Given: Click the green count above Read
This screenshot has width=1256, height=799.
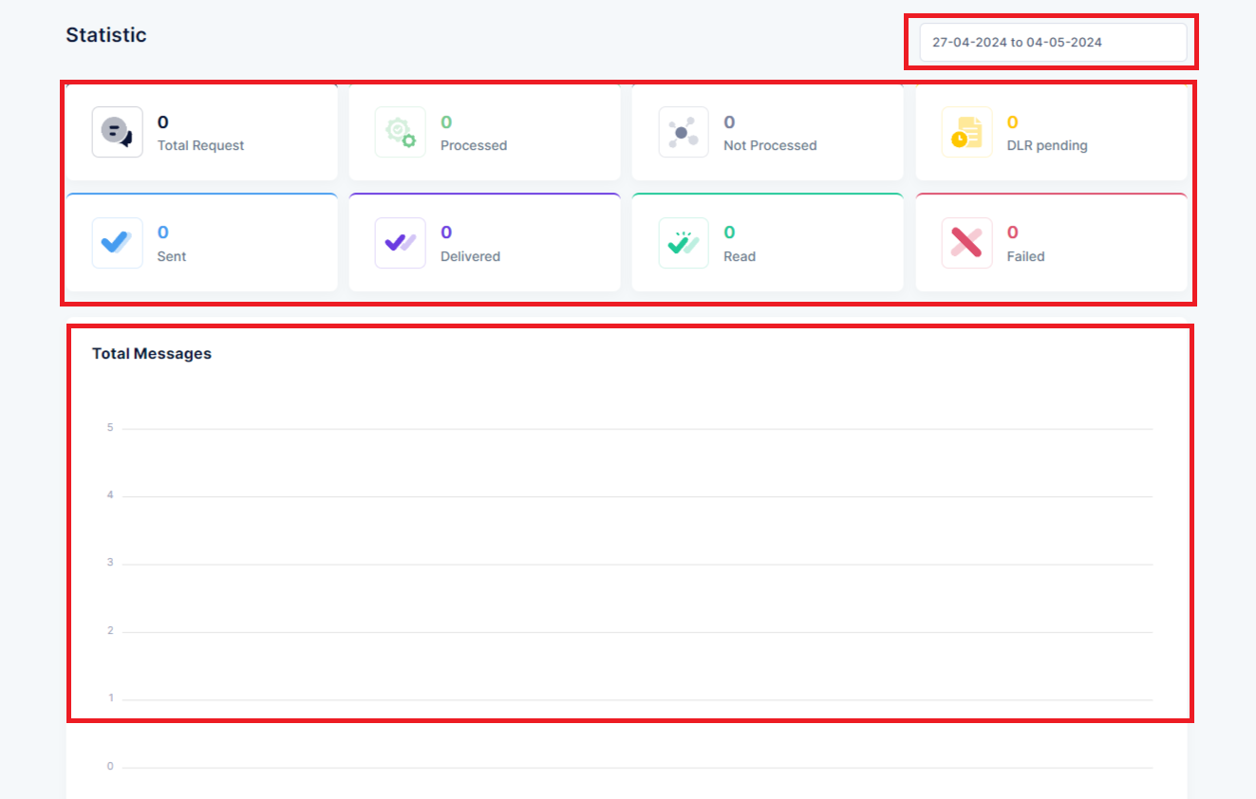Looking at the screenshot, I should (x=729, y=232).
